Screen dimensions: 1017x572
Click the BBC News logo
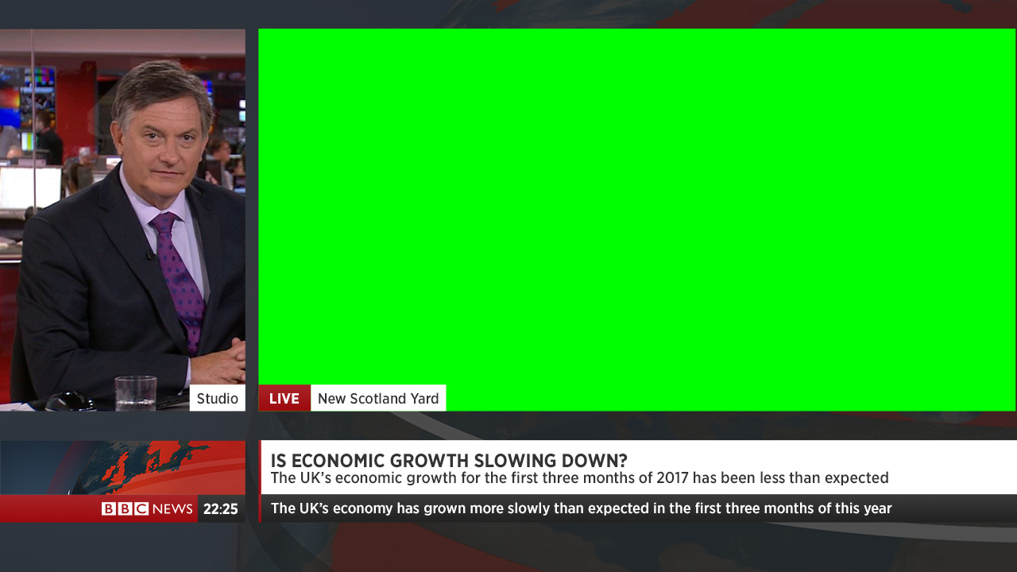pyautogui.click(x=147, y=508)
